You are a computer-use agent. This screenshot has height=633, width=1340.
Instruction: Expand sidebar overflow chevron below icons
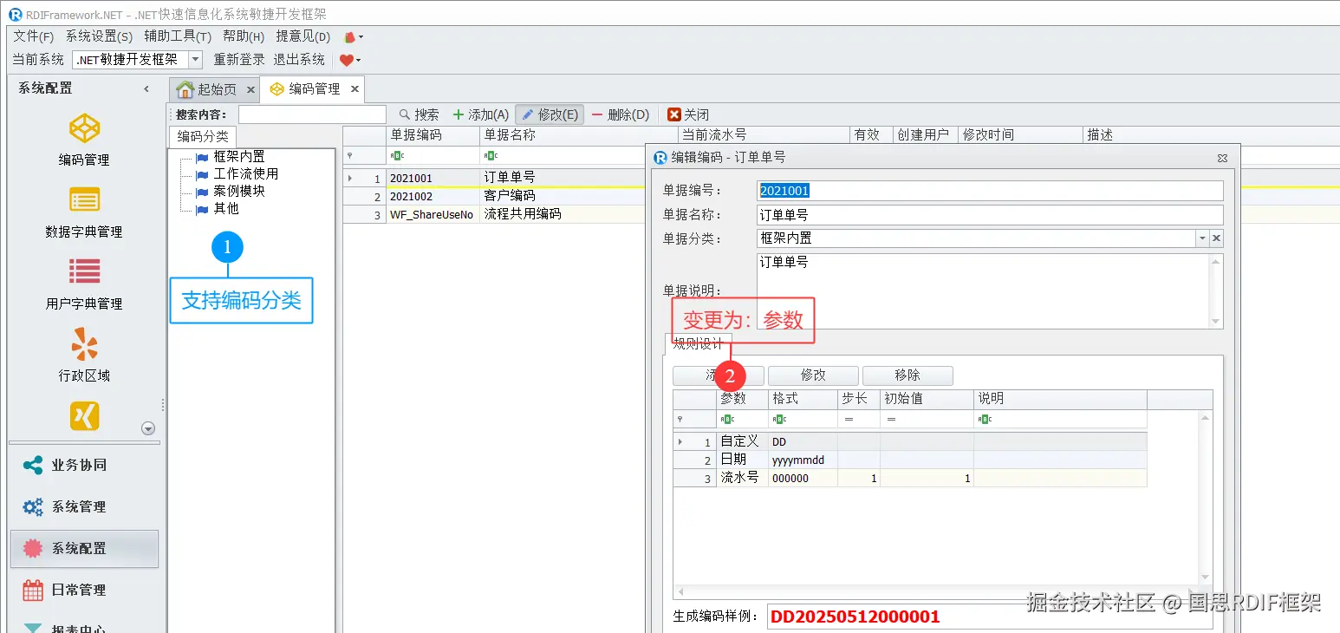(x=148, y=428)
